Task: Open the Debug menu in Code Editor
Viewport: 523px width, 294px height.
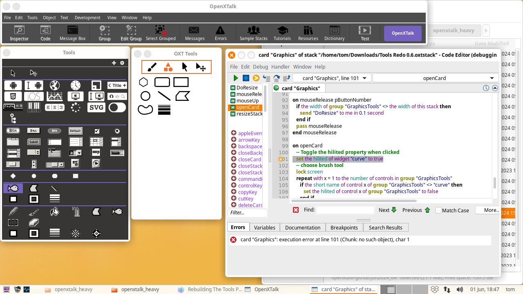Action: pyautogui.click(x=260, y=67)
